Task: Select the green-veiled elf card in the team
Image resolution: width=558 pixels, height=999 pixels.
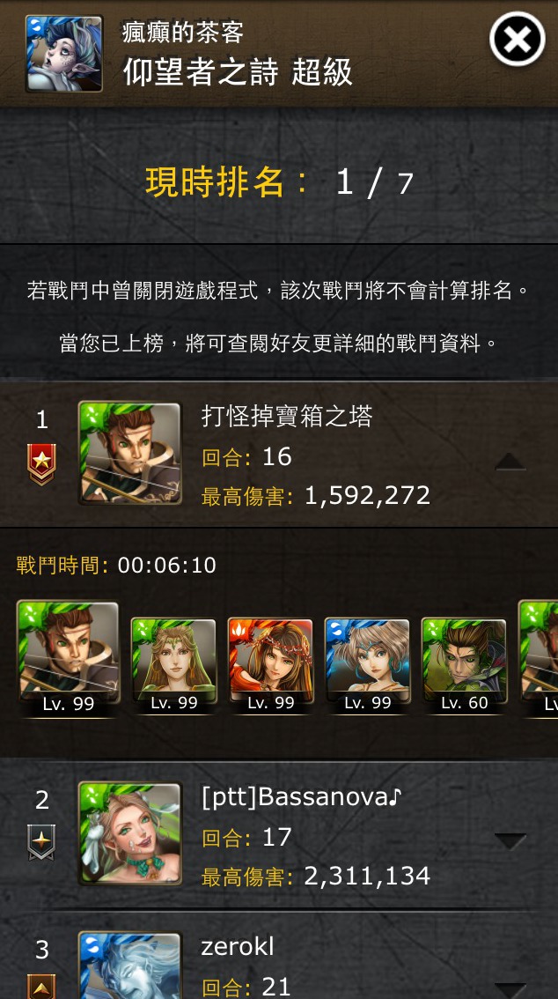Action: (x=173, y=665)
